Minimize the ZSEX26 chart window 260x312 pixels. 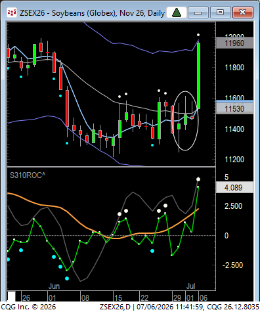coord(198,12)
